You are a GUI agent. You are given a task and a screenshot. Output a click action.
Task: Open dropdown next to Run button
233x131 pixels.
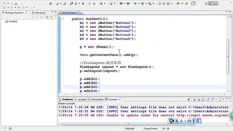146,3
